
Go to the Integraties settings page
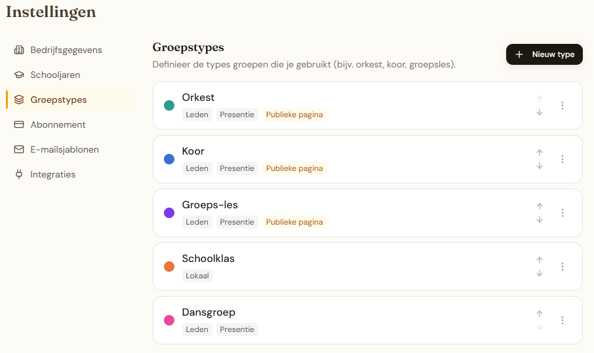(52, 175)
